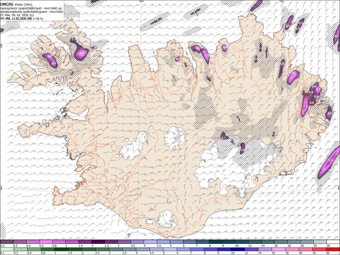This screenshot has width=340, height=255.
Task: Pick the top legend swatch between 0.2 and 0.3
Action: click(7, 242)
